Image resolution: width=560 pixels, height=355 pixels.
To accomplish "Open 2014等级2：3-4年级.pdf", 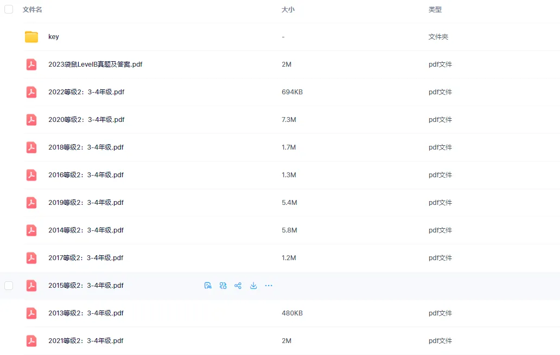I will point(86,230).
